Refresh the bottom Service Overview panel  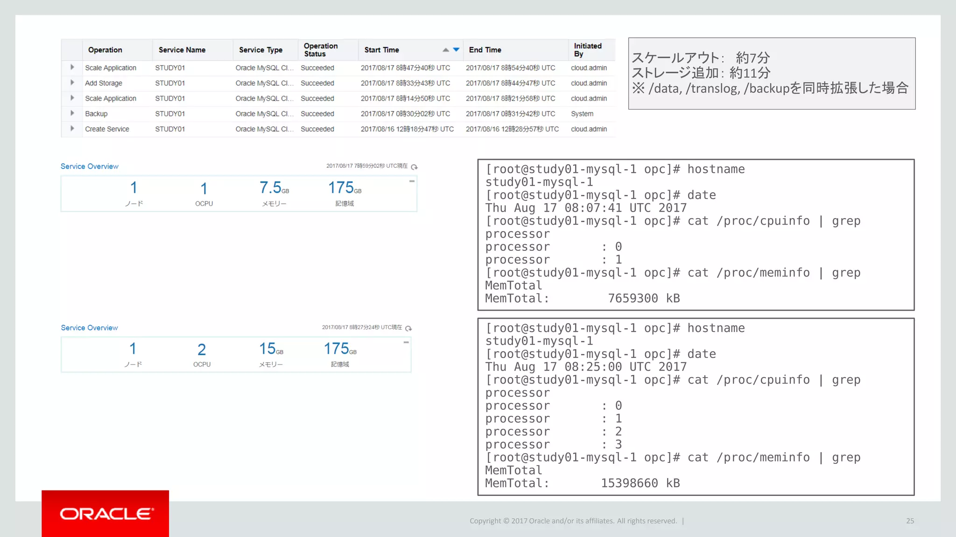[408, 328]
